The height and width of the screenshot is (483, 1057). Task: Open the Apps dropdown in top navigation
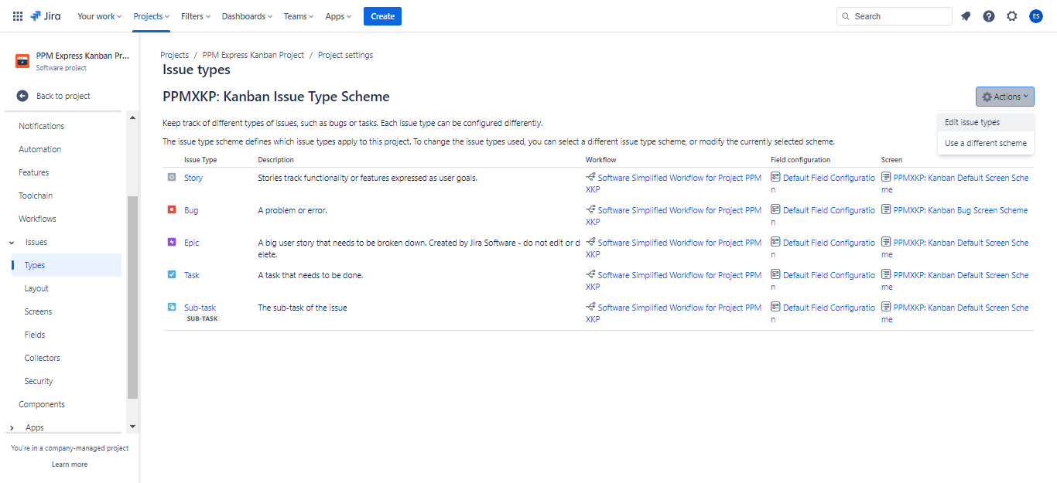coord(338,16)
